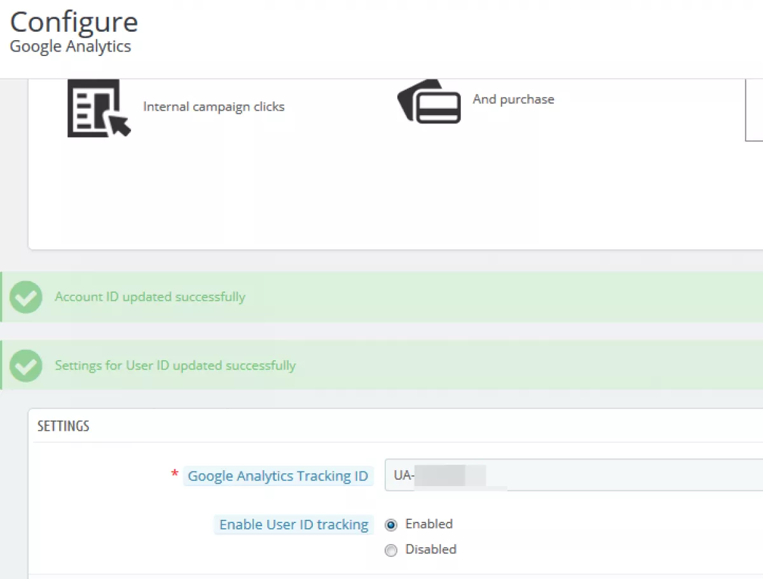Click the checkmark icon beside Account ID message

pos(26,297)
